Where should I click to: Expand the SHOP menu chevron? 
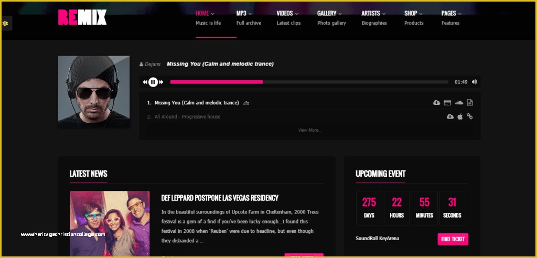(x=421, y=14)
